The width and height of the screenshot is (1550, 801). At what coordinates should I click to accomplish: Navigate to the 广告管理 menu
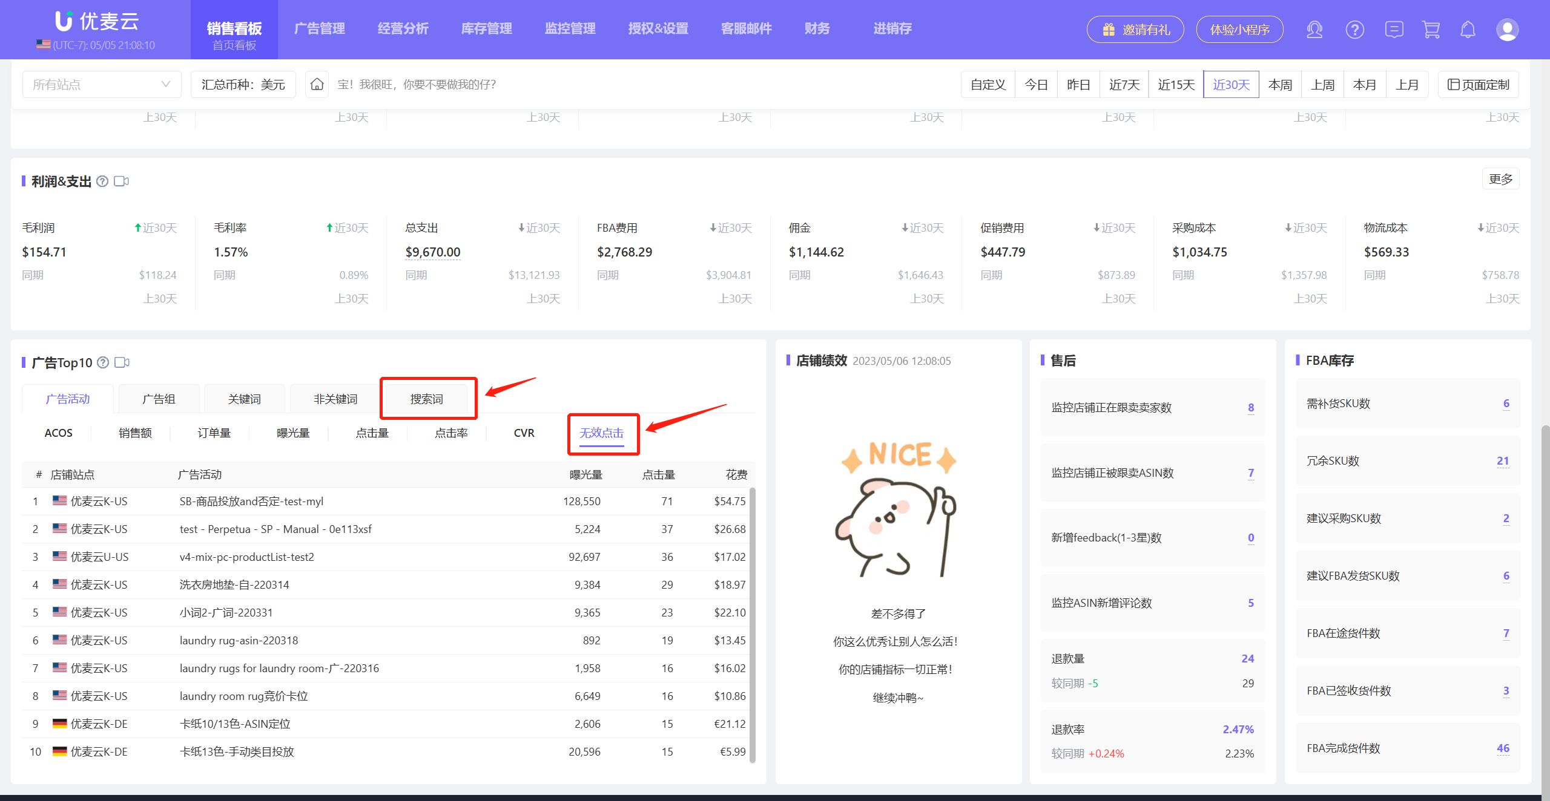[x=319, y=28]
